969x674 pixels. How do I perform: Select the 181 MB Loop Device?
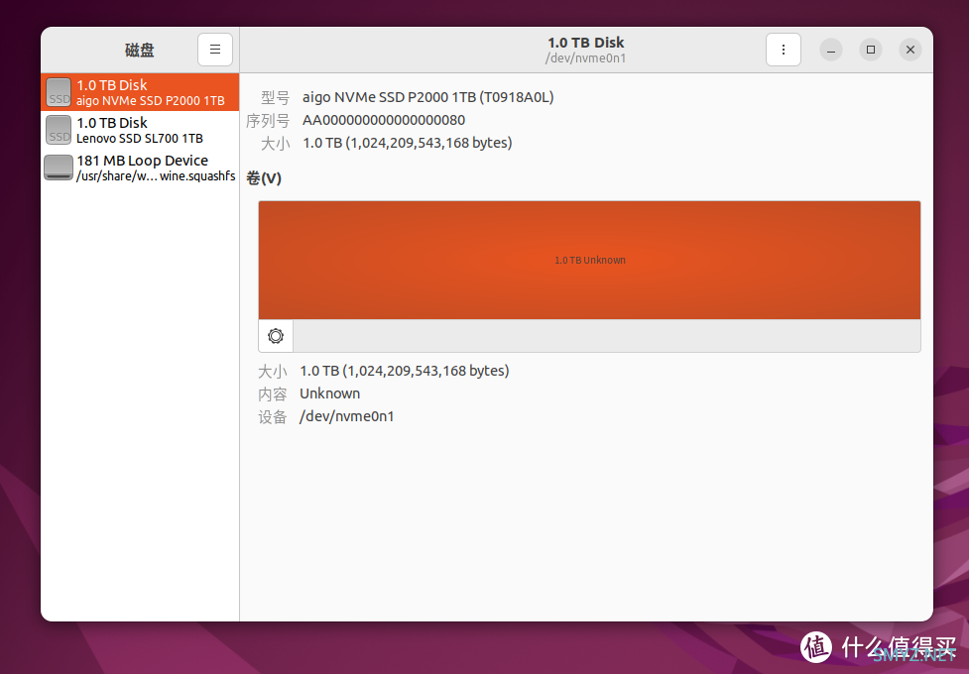(x=140, y=168)
